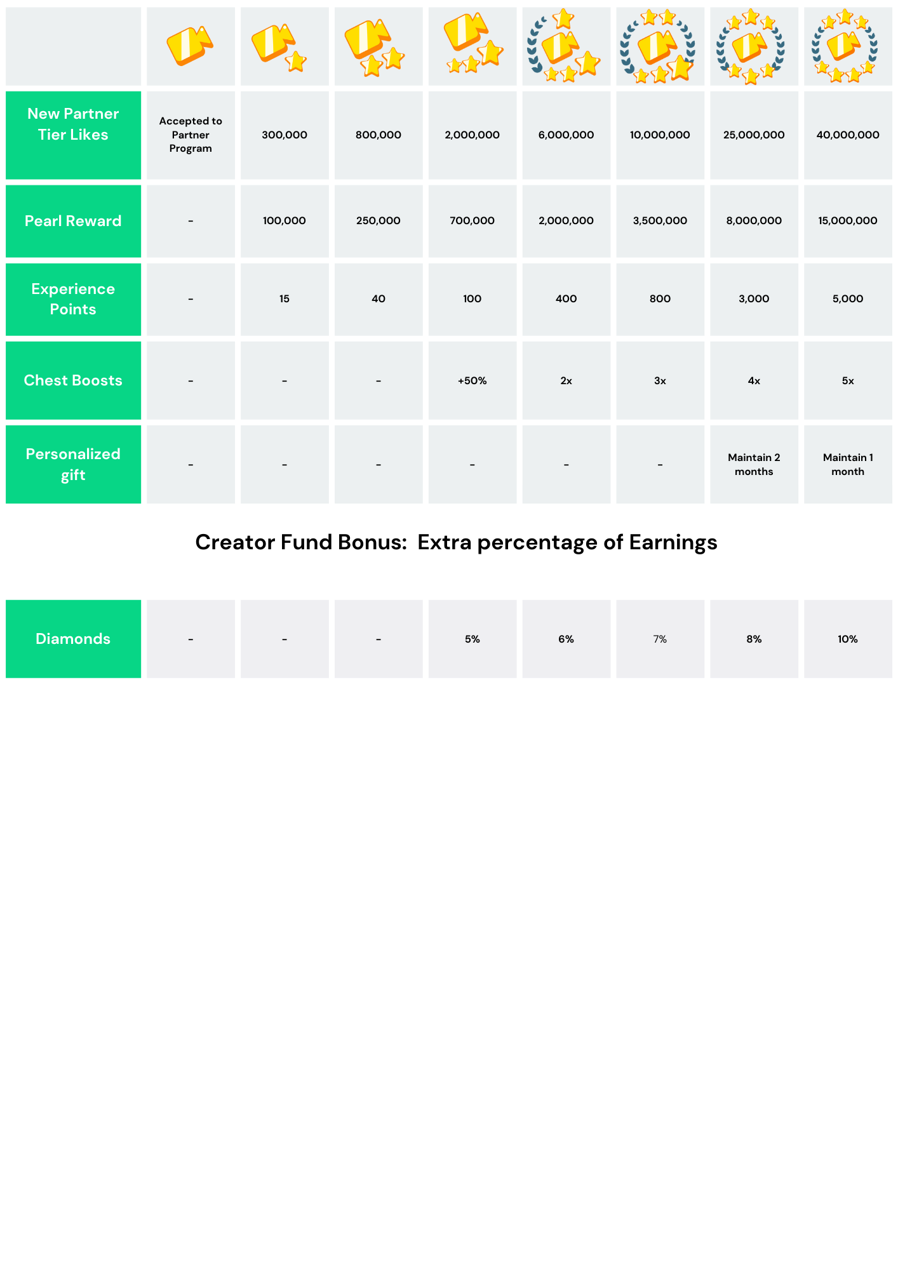Select the green Diamonds row label
Viewport: 898px width, 1270px height.
tap(73, 639)
